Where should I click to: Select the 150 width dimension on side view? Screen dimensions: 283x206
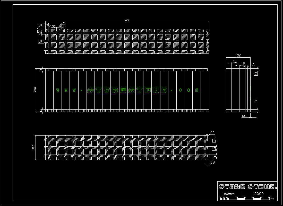tap(238, 56)
